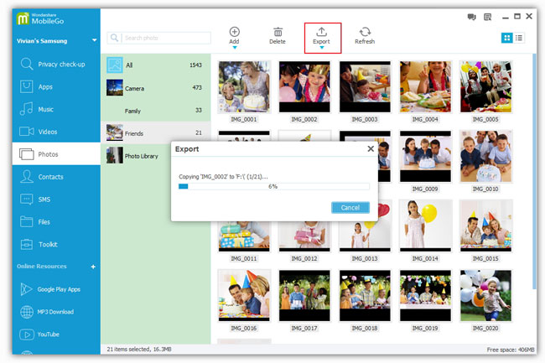Add an online resource with plus
545x363 pixels.
click(x=93, y=267)
